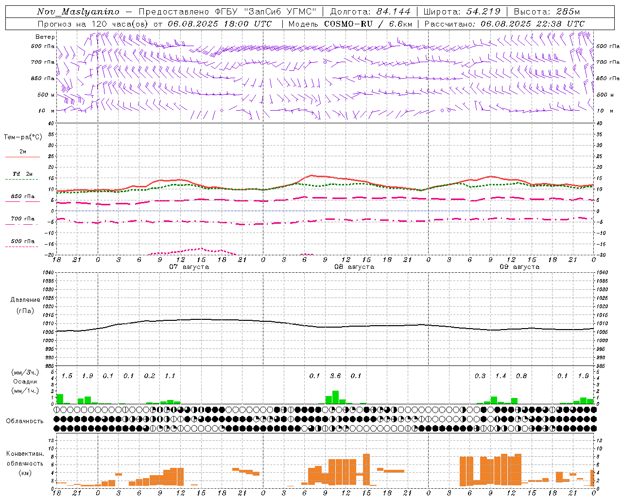Click the 1.1 precipitation value

[170, 376]
